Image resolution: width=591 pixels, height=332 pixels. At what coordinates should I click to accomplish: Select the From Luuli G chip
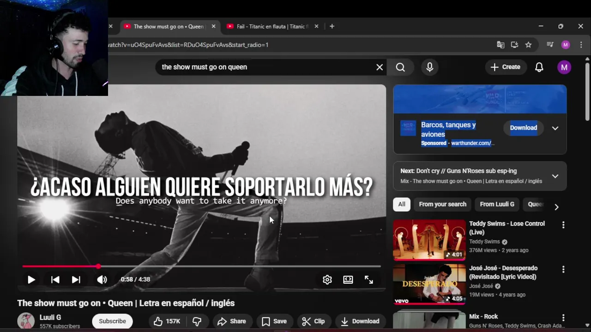(497, 204)
